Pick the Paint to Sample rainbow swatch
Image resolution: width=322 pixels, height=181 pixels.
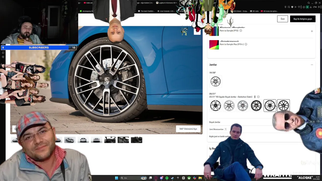[214, 31]
